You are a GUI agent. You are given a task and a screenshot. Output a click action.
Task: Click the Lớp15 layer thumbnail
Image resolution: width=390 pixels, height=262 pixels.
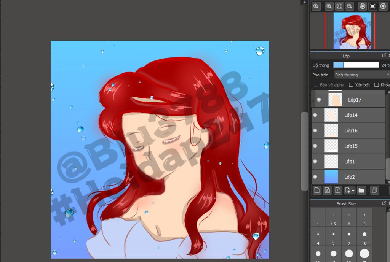click(x=331, y=146)
